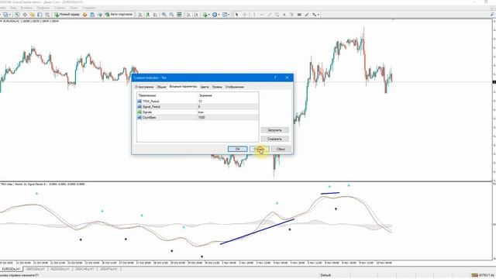Switch to the About program tab in dialog
The image size is (496, 279).
coord(144,87)
